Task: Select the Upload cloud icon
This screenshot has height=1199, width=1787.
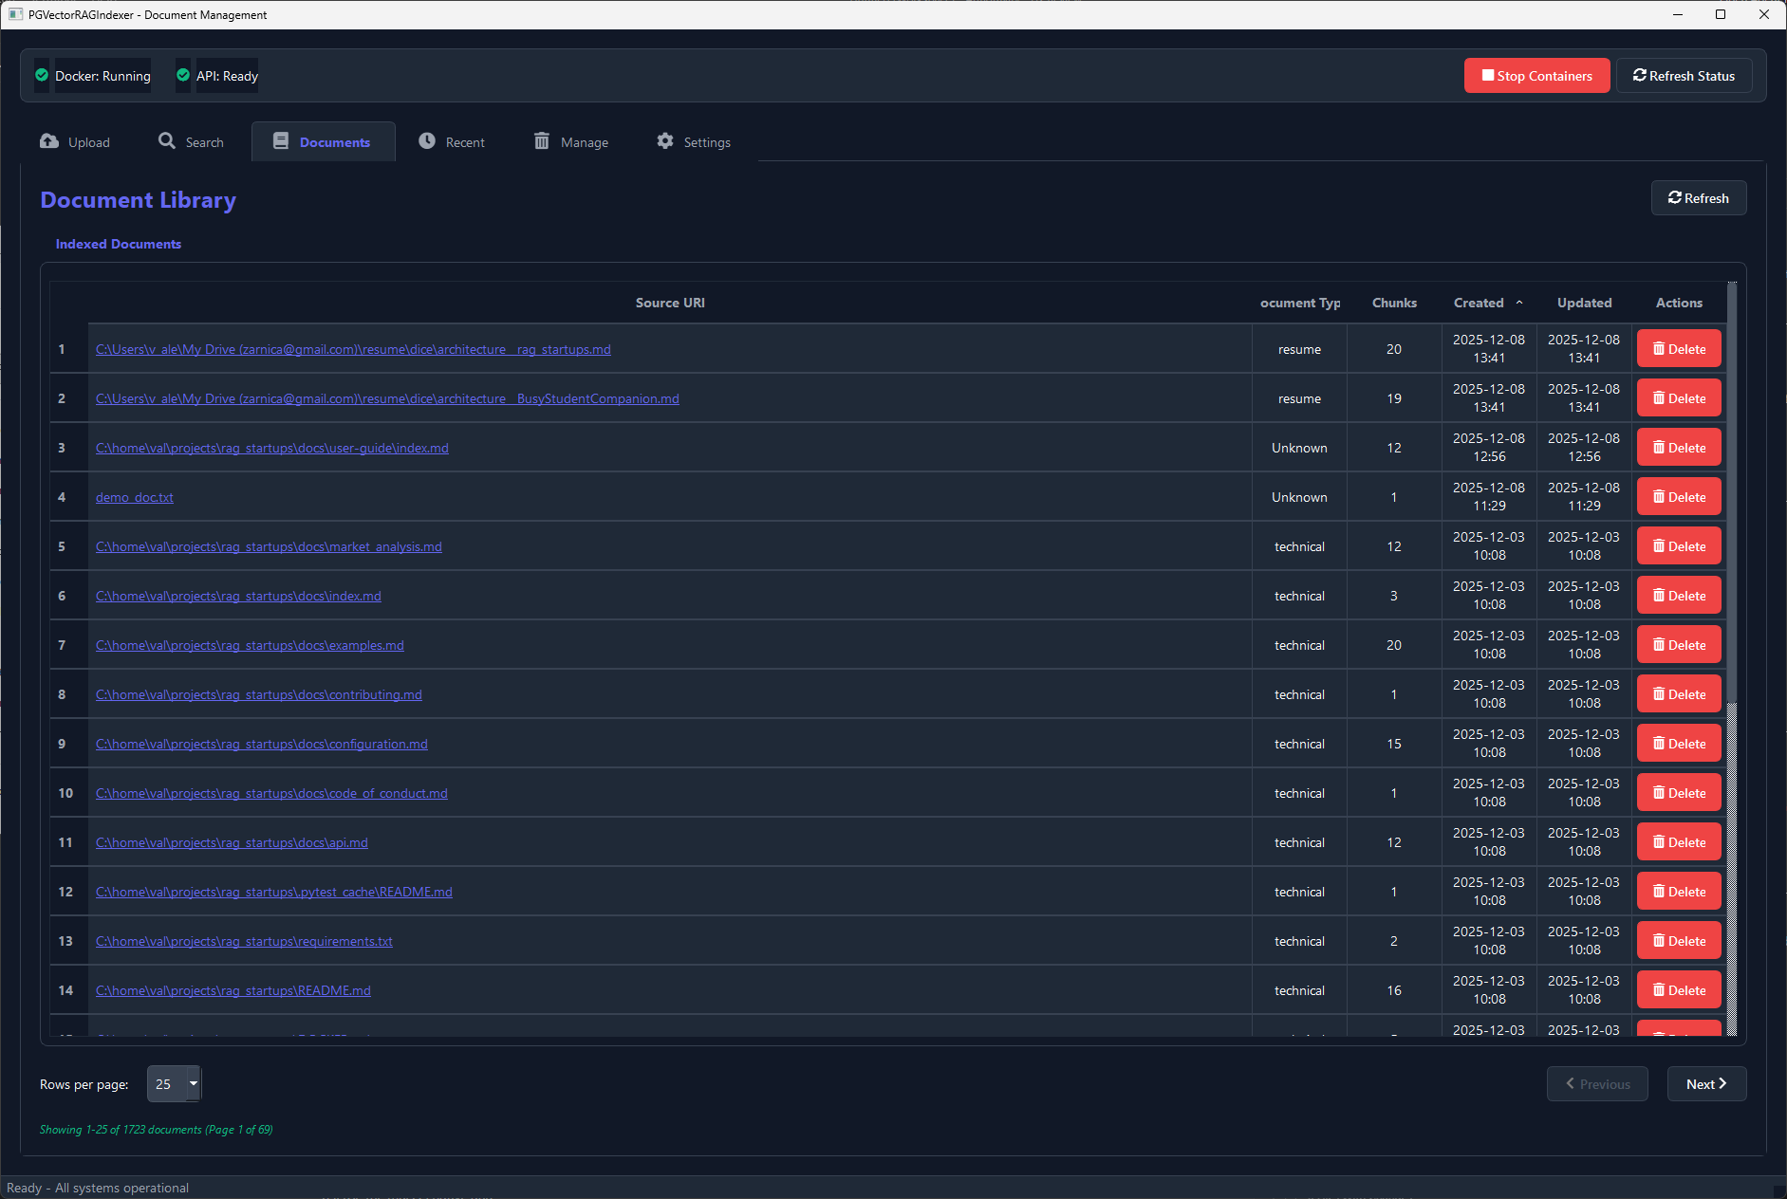Action: coord(47,140)
